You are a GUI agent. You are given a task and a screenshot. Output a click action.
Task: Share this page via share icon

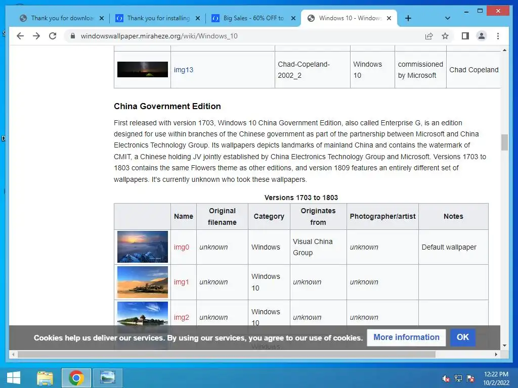[429, 36]
